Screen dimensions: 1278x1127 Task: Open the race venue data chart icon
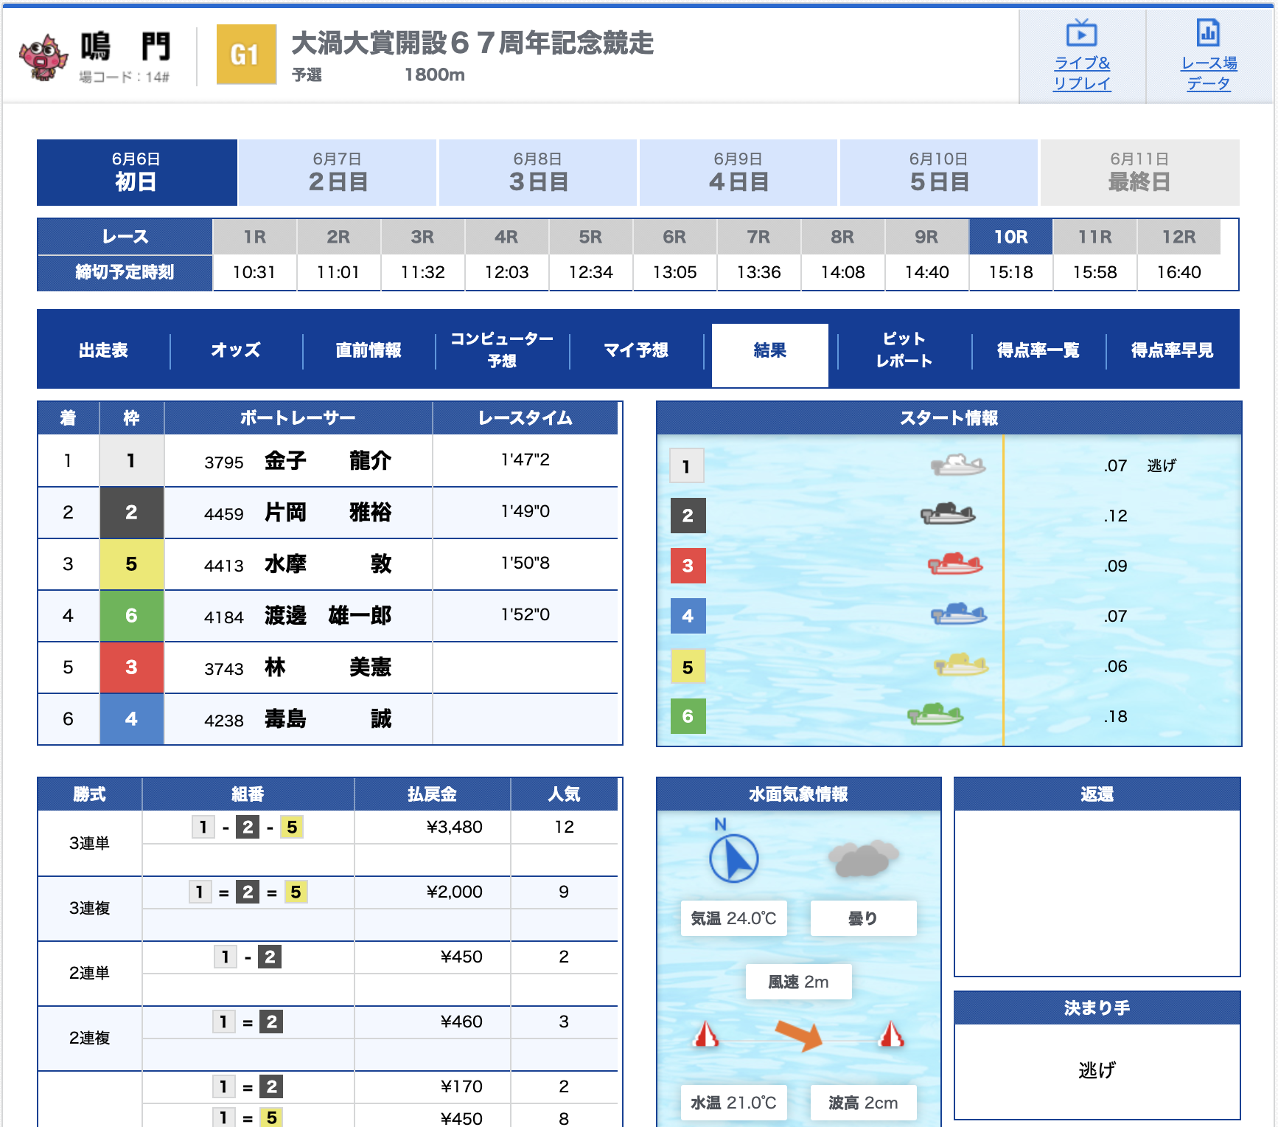coord(1208,33)
